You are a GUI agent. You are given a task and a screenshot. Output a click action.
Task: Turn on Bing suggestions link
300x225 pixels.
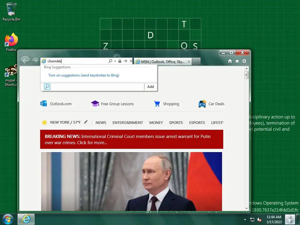pos(84,75)
